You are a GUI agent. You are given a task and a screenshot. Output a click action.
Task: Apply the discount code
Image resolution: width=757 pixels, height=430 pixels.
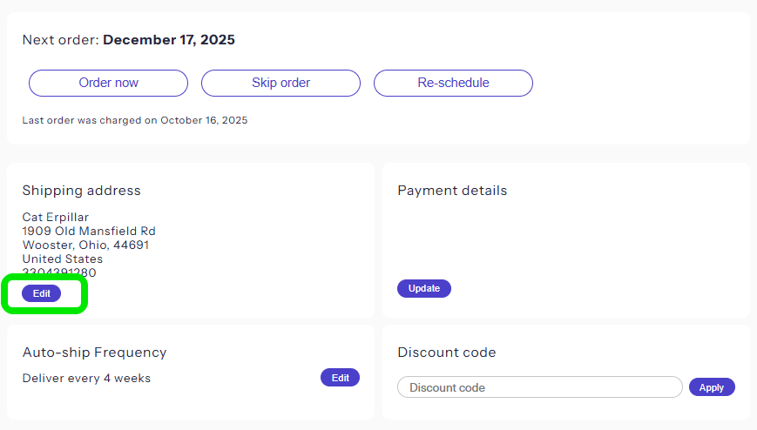712,387
